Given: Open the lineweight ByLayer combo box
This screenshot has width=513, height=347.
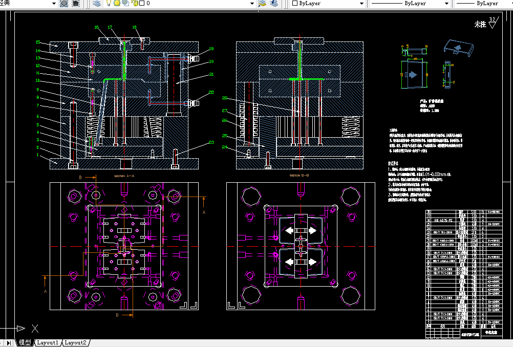Looking at the screenshot, I should tap(483, 4).
